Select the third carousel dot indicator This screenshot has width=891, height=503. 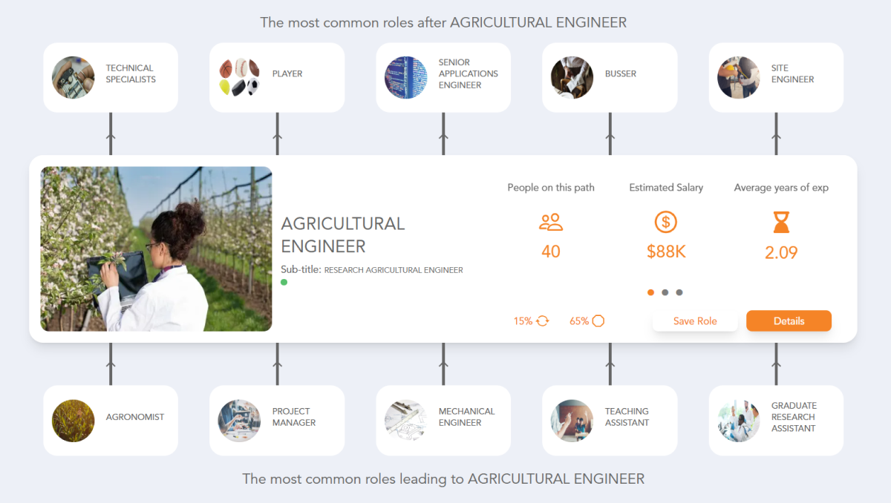tap(679, 292)
